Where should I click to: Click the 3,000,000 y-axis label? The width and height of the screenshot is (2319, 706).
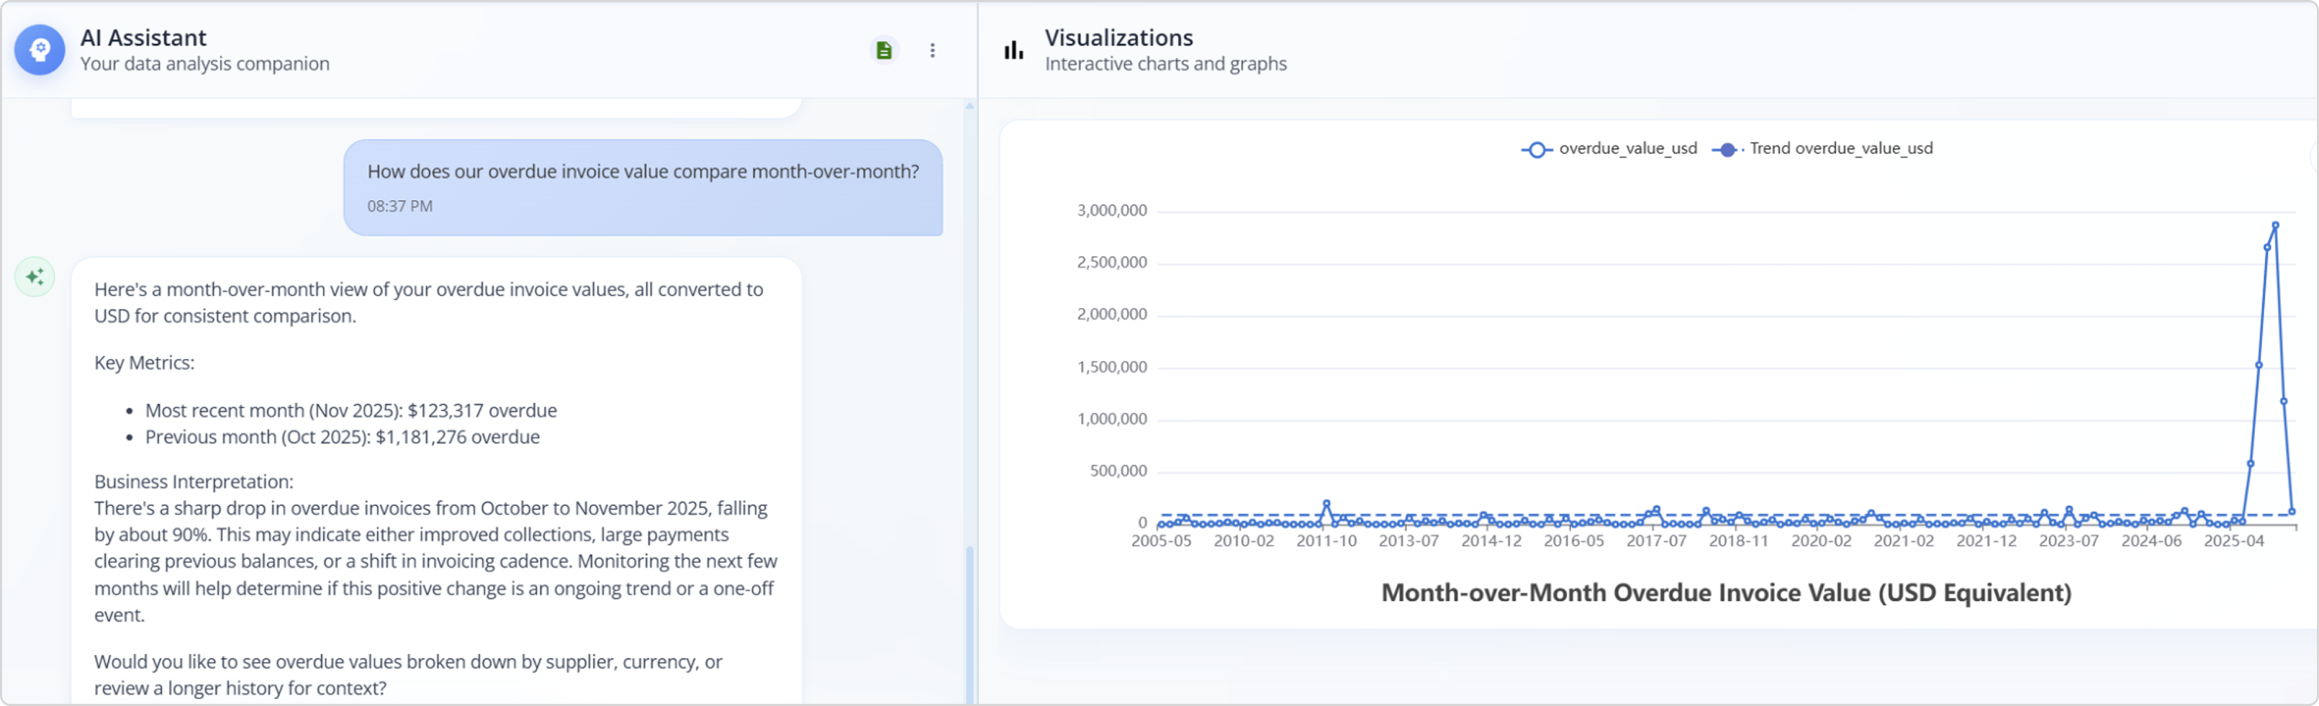(1112, 211)
